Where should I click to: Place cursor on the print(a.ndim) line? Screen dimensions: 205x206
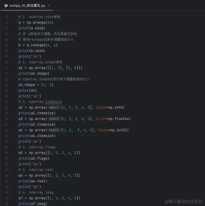click(32, 28)
